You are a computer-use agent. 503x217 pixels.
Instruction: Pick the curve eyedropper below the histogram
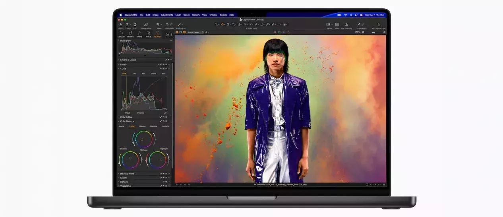tap(165, 113)
